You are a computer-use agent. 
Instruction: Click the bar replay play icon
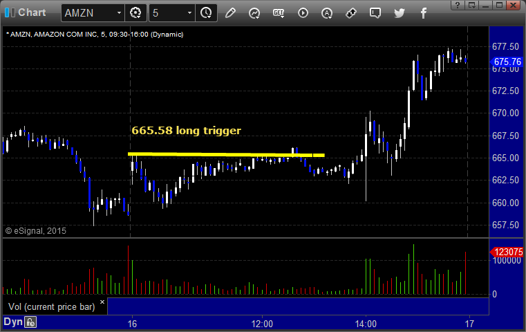303,13
